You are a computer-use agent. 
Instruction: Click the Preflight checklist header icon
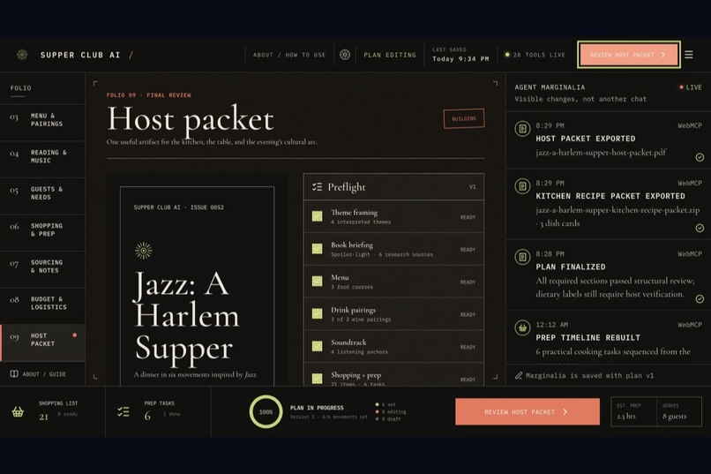317,187
